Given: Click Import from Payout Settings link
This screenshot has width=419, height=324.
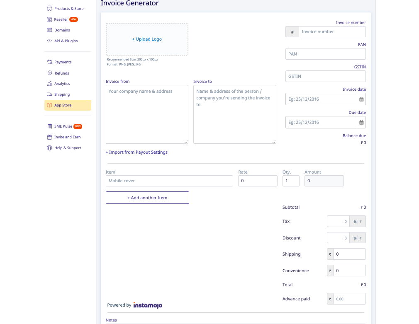Looking at the screenshot, I should pyautogui.click(x=136, y=152).
